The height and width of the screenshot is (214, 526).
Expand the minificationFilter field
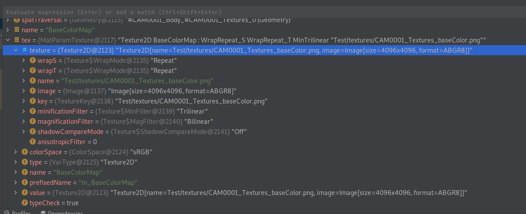click(x=23, y=111)
